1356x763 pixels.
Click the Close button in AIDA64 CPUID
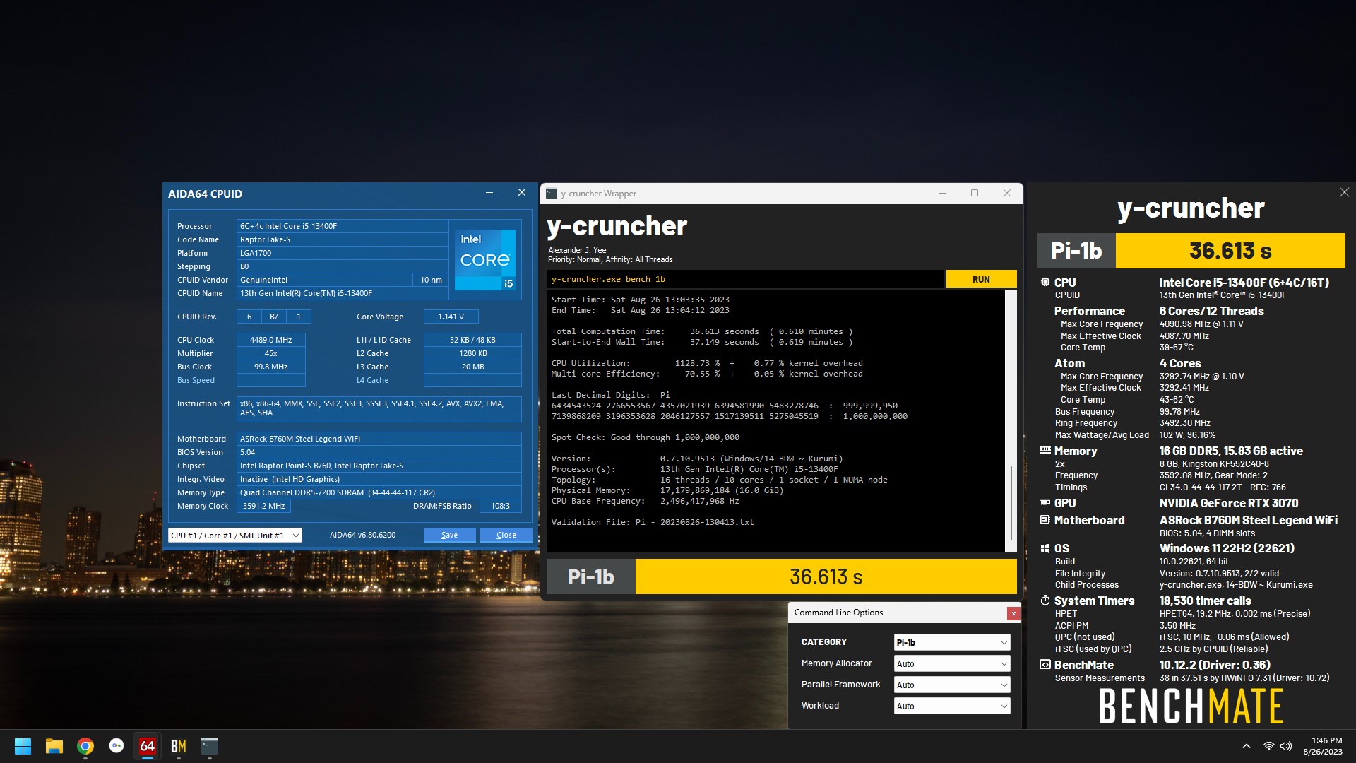tap(506, 535)
